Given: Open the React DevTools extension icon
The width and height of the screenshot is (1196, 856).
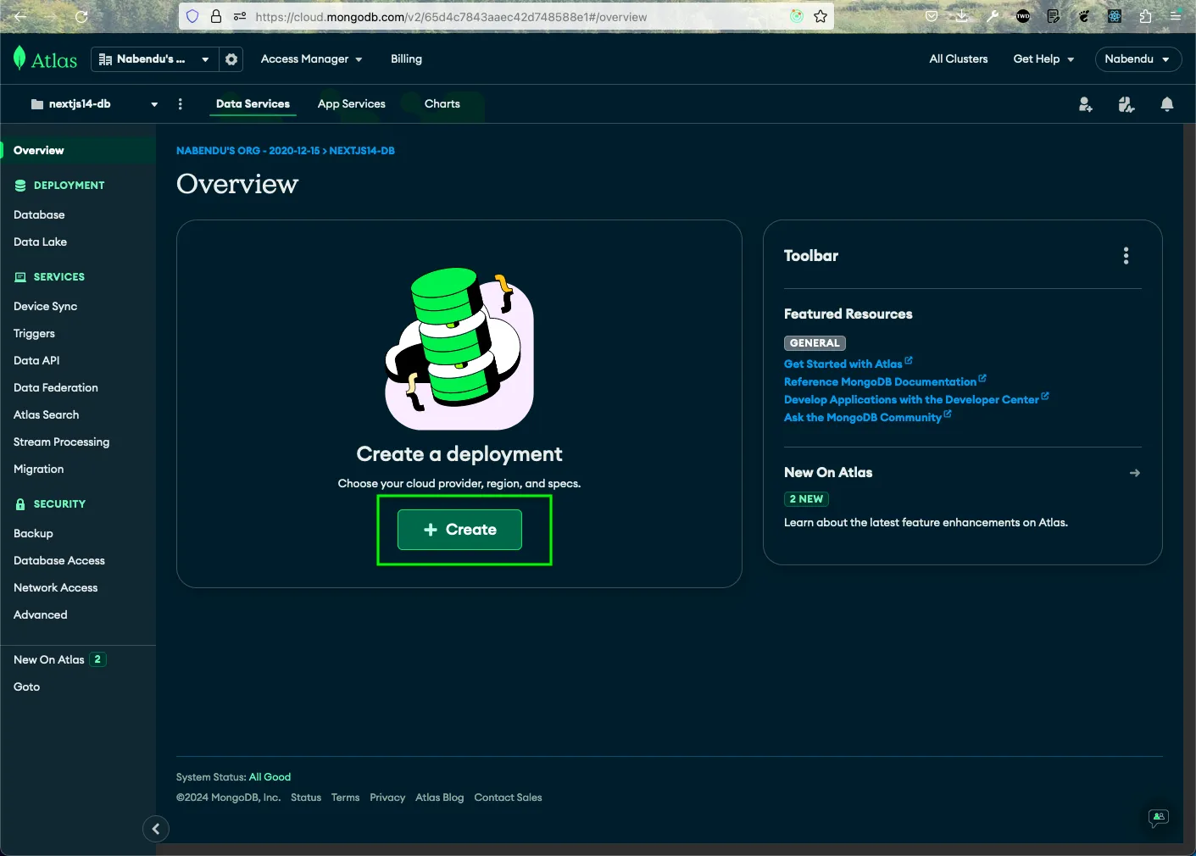Looking at the screenshot, I should pos(1115,16).
